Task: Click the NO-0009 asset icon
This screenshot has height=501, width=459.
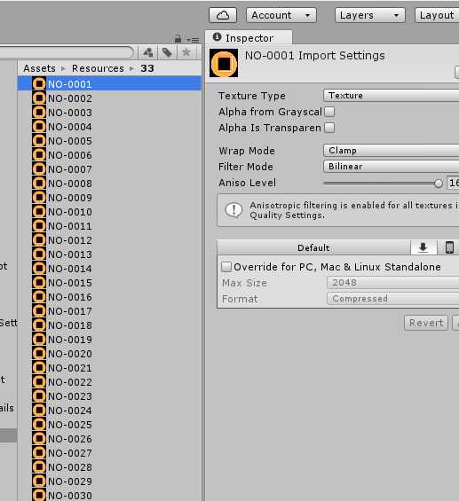Action: point(39,198)
